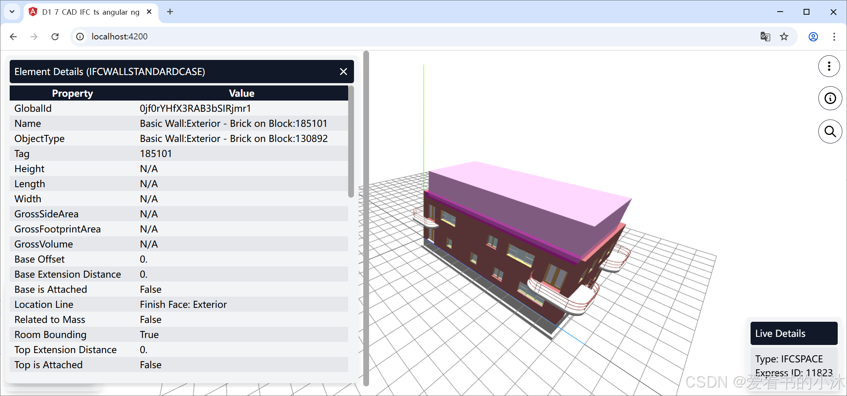Select the Room Bounding value True
847x396 pixels.
coord(149,335)
